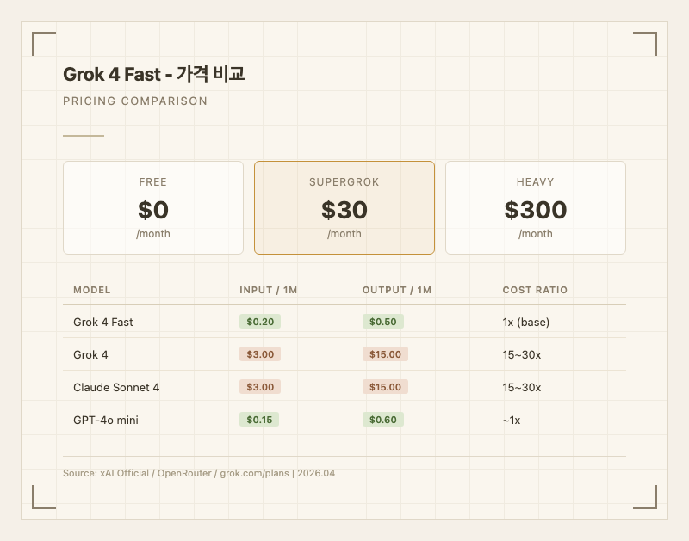This screenshot has width=689, height=541.
Task: Click the green $0.60 output price badge
Action: 383,420
